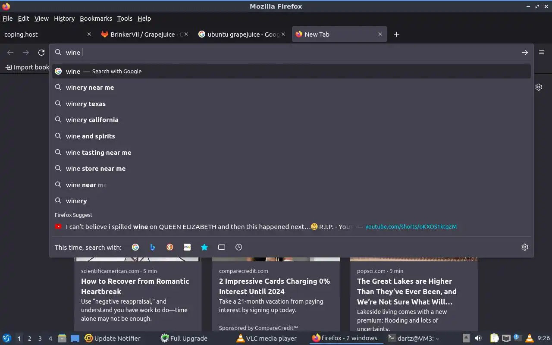
Task: Click into the address bar containing 'wine'
Action: tap(291, 53)
